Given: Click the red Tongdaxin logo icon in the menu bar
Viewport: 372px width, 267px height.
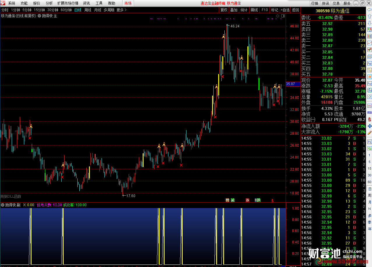Looking at the screenshot, I should pyautogui.click(x=3, y=3).
